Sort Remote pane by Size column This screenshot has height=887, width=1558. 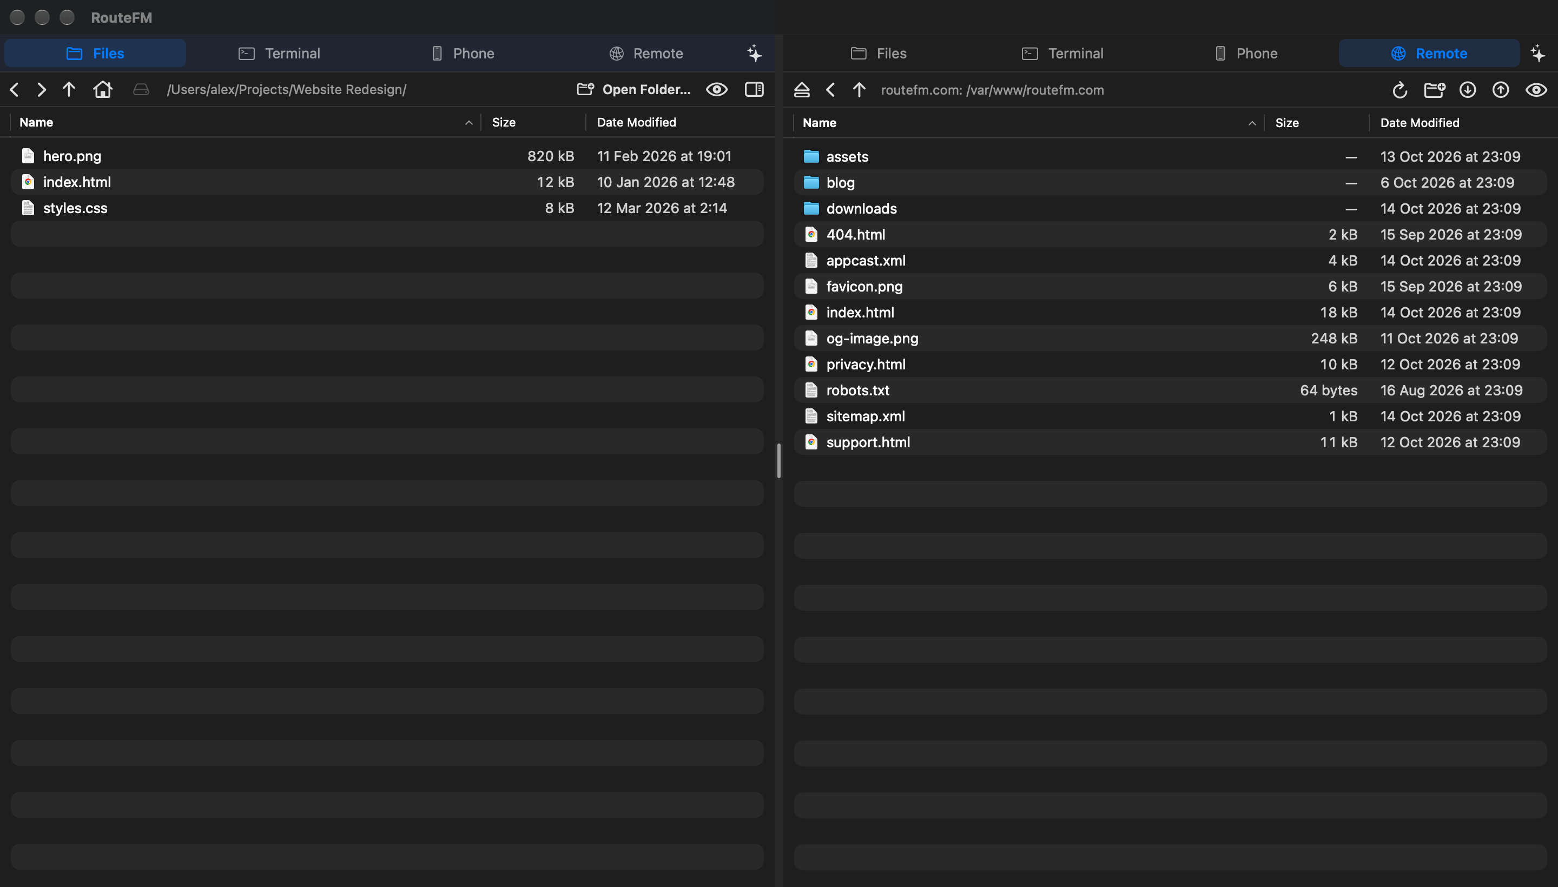(1317, 123)
